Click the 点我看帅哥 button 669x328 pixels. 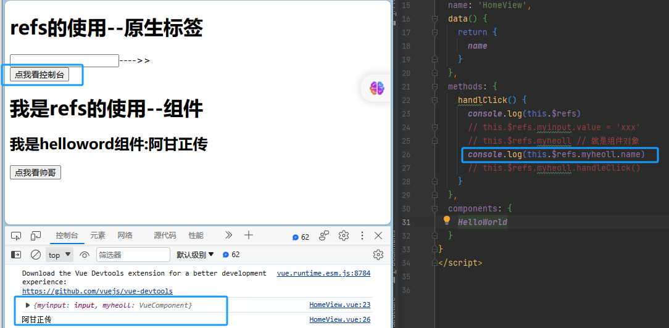35,173
